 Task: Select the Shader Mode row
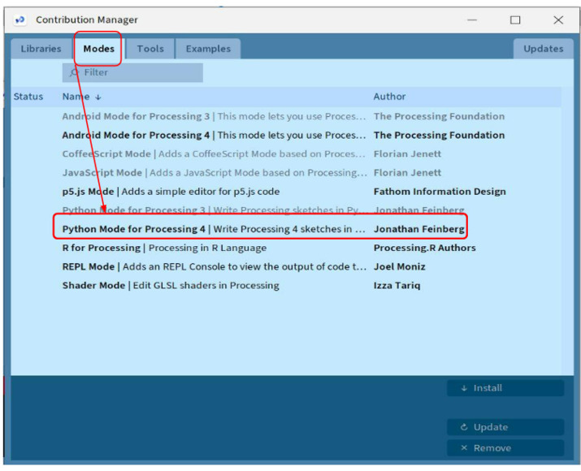[285, 286]
